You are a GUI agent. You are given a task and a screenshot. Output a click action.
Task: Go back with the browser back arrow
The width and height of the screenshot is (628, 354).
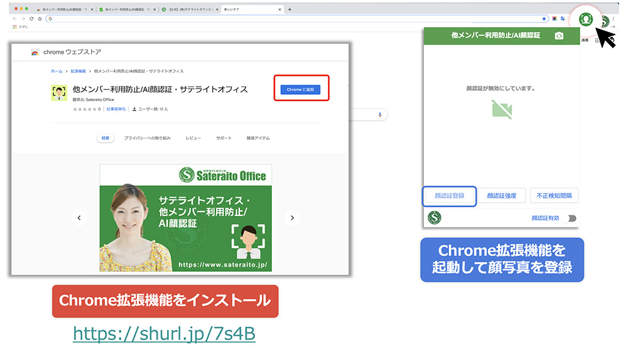tap(15, 18)
